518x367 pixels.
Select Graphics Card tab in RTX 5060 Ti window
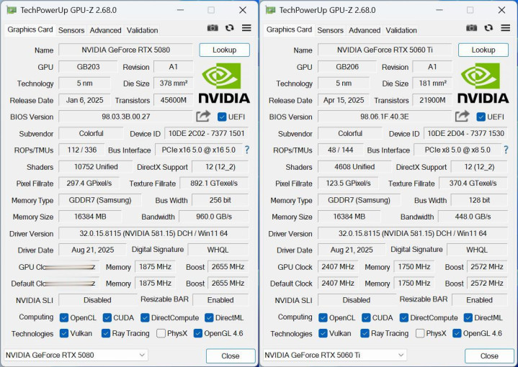[289, 30]
